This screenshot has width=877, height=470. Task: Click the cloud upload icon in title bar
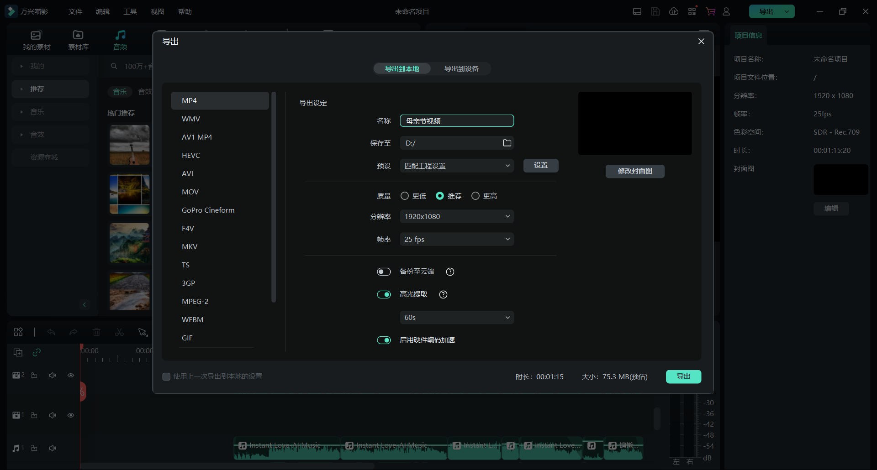coord(674,11)
